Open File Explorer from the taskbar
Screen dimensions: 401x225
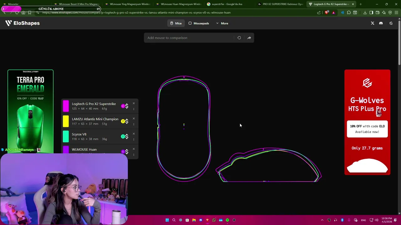point(194,220)
